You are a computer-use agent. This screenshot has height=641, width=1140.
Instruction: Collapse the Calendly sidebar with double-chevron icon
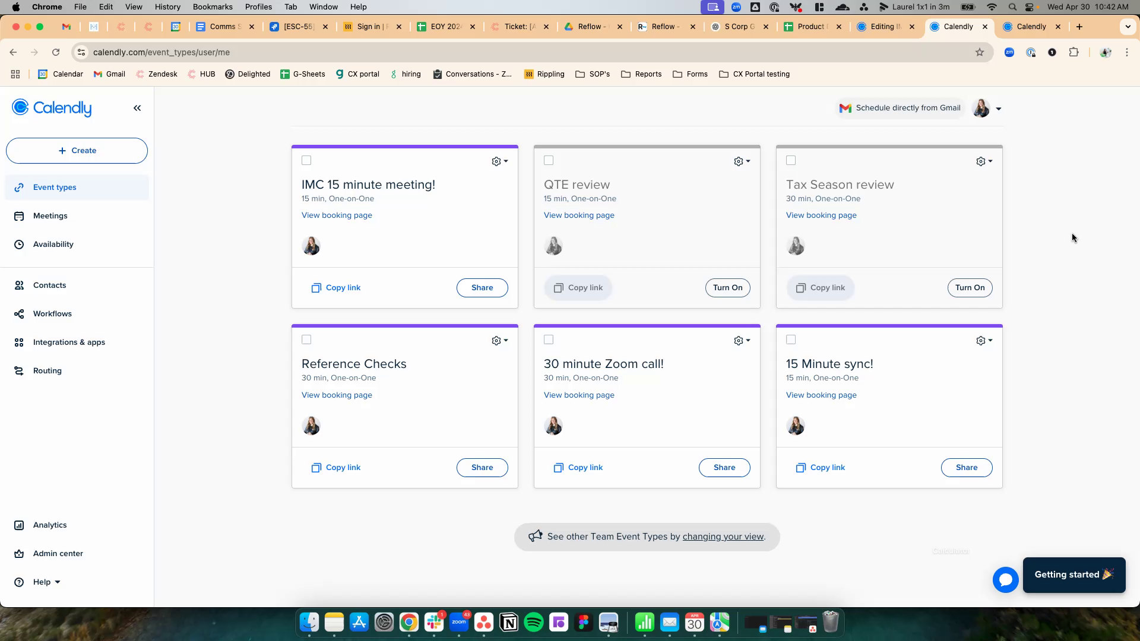pyautogui.click(x=137, y=108)
